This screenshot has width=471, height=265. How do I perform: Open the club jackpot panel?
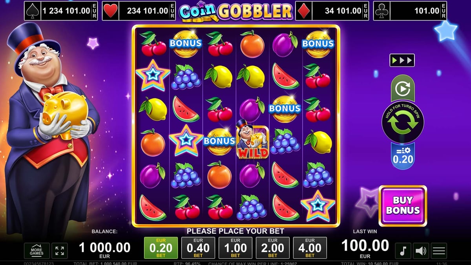410,11
